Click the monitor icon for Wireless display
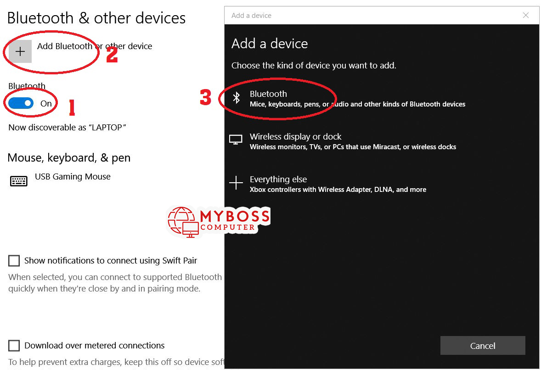 [236, 140]
